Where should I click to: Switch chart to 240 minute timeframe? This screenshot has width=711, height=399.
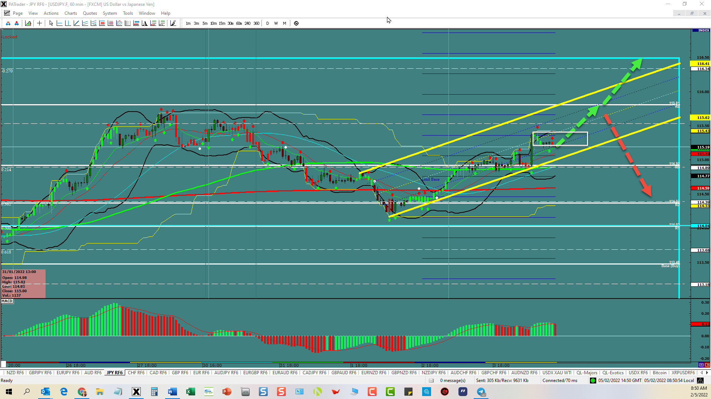point(247,23)
